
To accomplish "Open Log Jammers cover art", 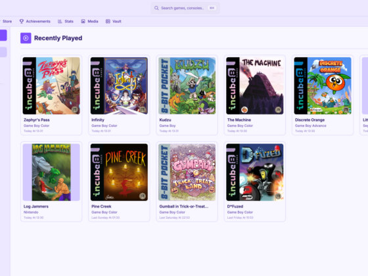I will pos(51,172).
